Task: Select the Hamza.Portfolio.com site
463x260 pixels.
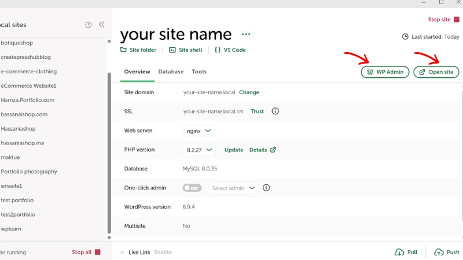Action: coord(27,100)
